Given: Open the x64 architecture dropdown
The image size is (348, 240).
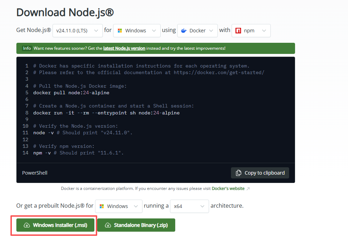Looking at the screenshot, I should (x=189, y=206).
